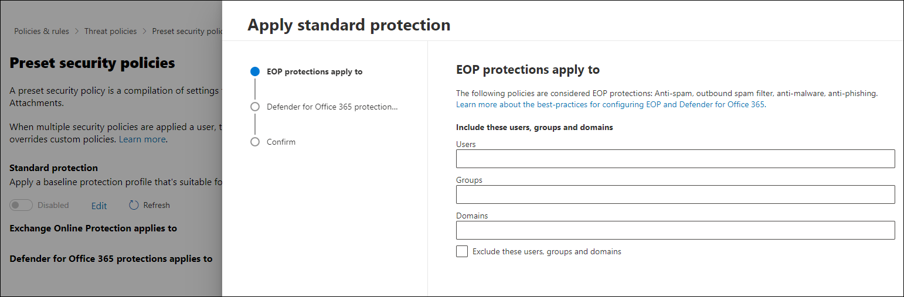The image size is (904, 297).
Task: Open the best-practices link for configuring EOP
Action: pyautogui.click(x=610, y=105)
